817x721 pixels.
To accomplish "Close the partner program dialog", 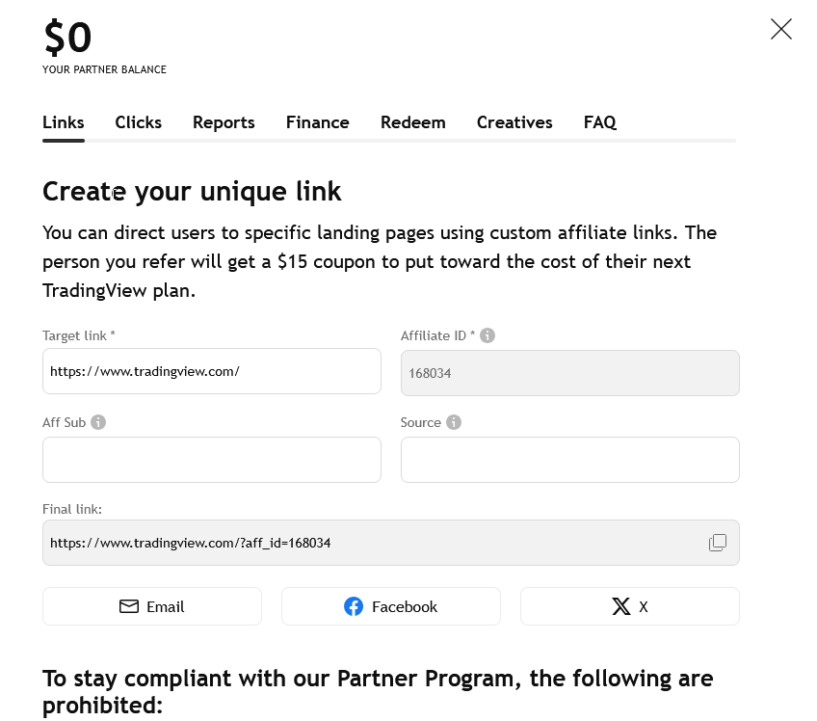I will click(781, 29).
